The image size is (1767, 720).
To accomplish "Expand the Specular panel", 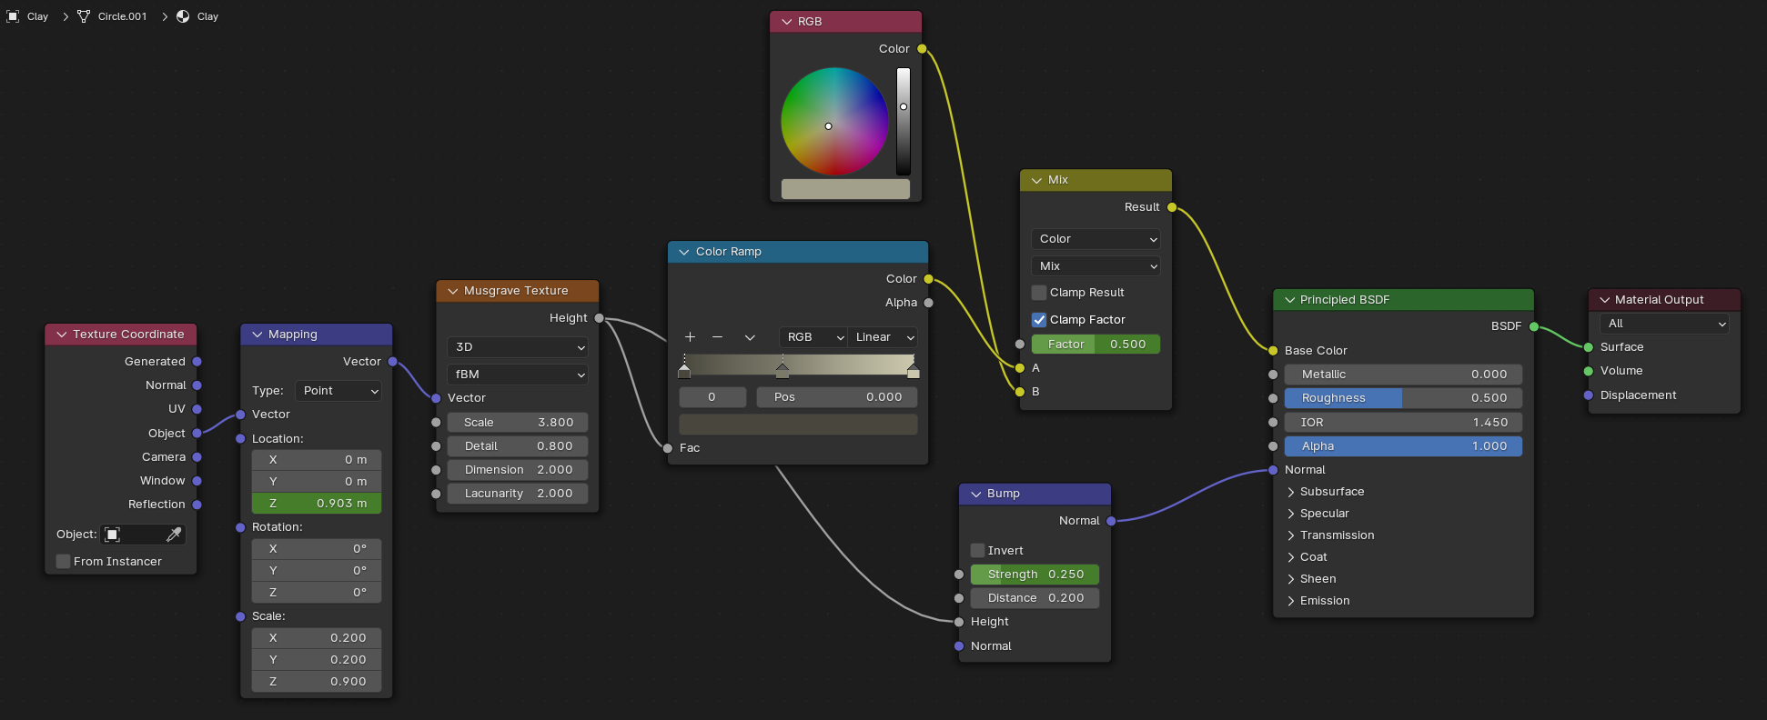I will 1291,514.
